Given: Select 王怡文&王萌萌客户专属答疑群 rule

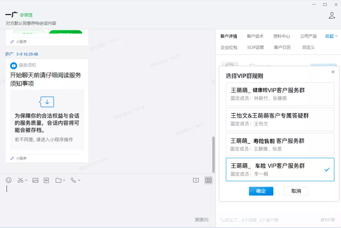Looking at the screenshot, I should pyautogui.click(x=280, y=119).
